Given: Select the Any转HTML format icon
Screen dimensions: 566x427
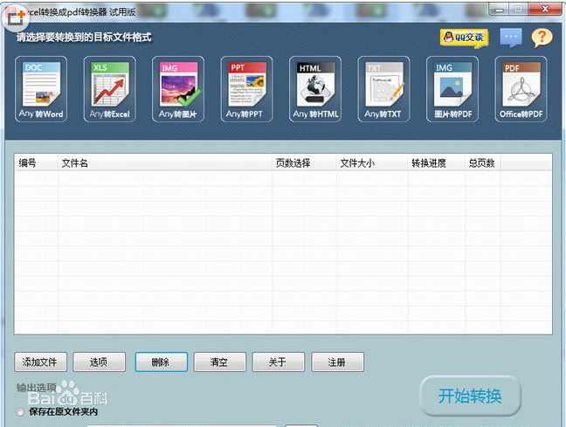Looking at the screenshot, I should pyautogui.click(x=315, y=89).
